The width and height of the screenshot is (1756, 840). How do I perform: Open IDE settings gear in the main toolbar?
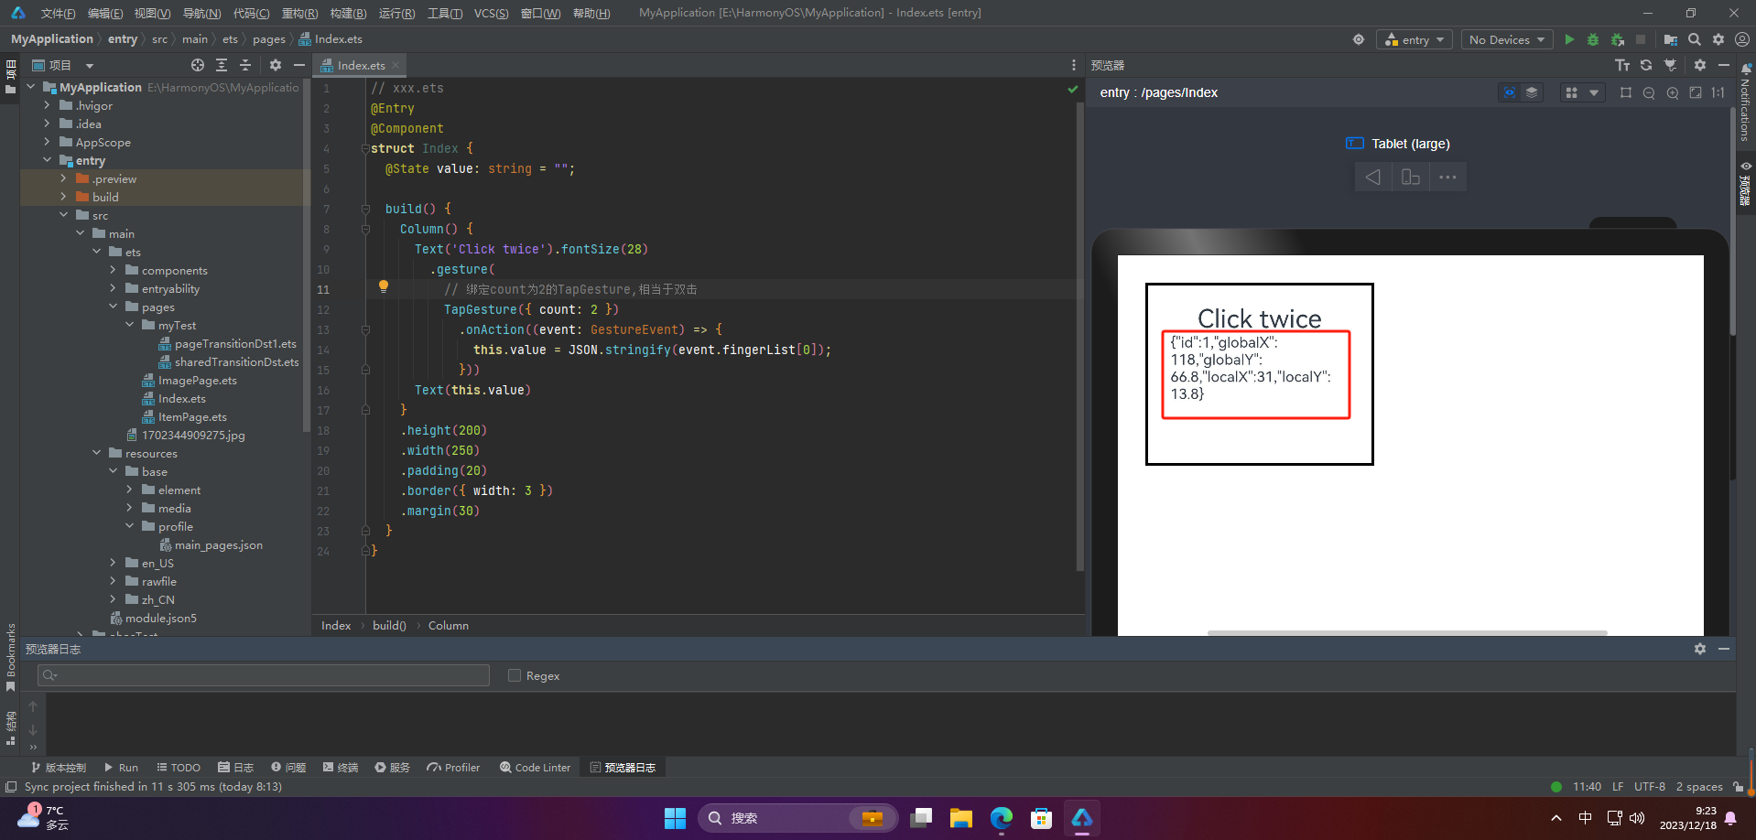(1718, 39)
